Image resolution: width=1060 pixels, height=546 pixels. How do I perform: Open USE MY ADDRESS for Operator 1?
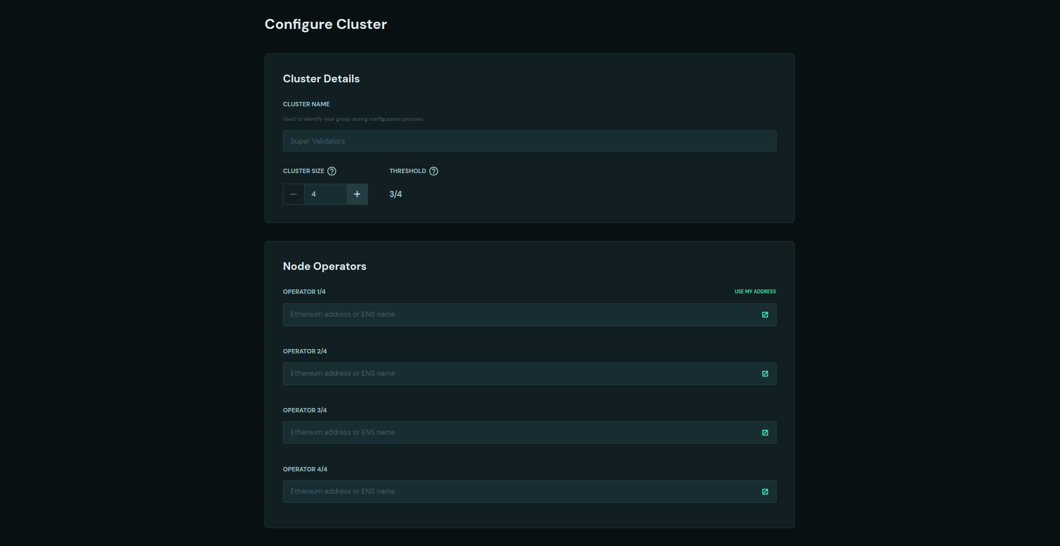(x=754, y=291)
